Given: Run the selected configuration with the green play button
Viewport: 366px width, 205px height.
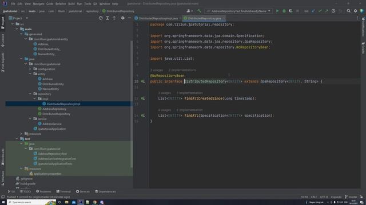Looking at the screenshot, I should (x=277, y=11).
